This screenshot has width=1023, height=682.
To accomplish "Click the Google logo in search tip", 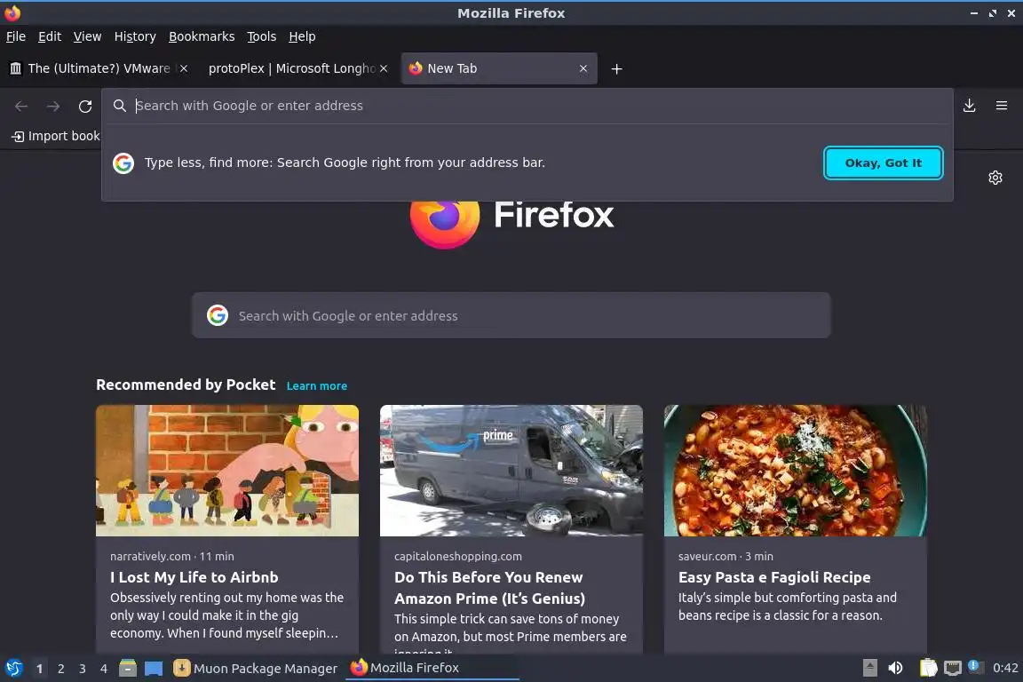I will [123, 163].
